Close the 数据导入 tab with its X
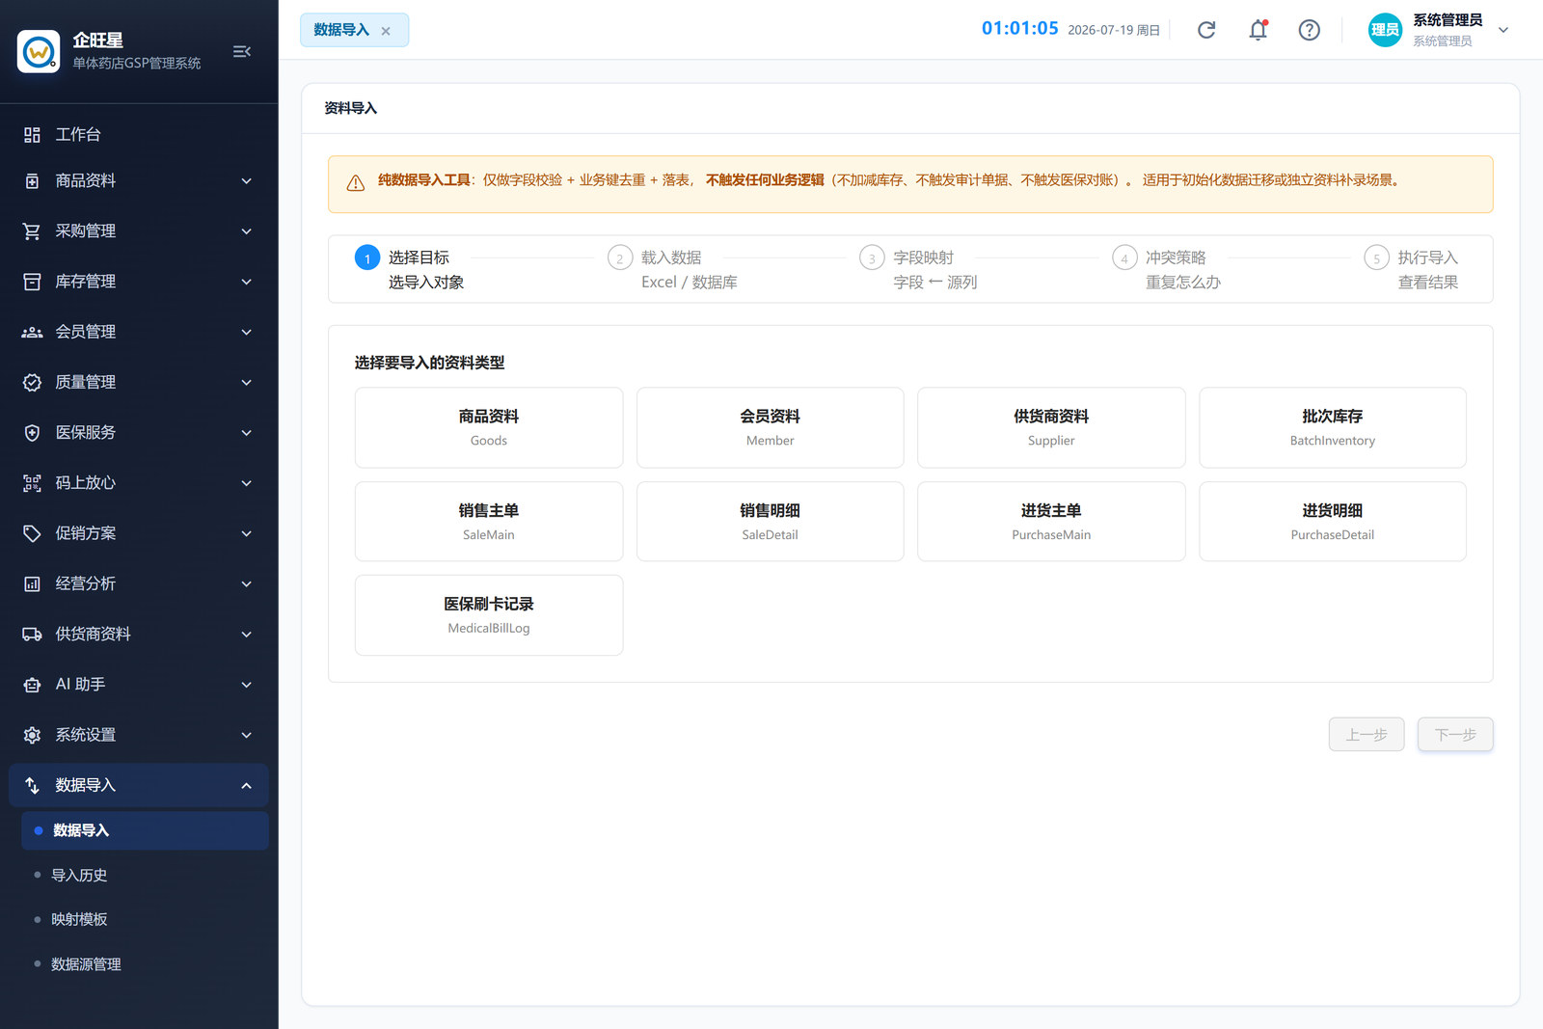The image size is (1543, 1029). 386,31
